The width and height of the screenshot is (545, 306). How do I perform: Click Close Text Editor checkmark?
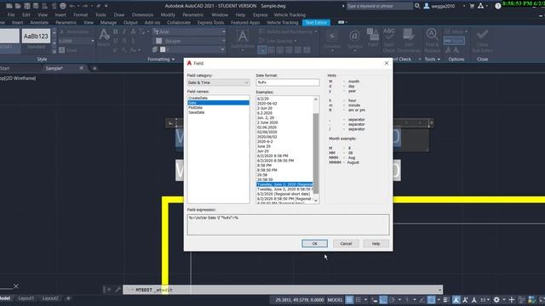pos(483,39)
